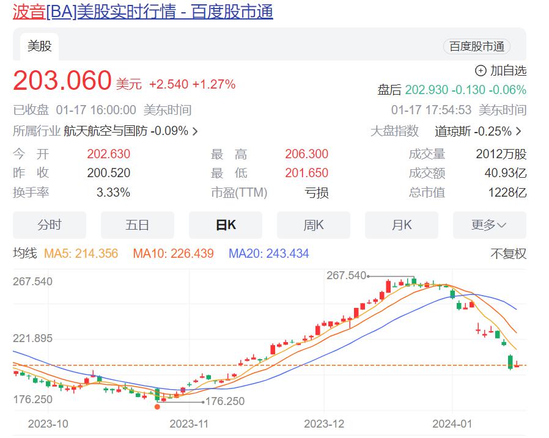Click the 2023-12 date axis label

pyautogui.click(x=324, y=424)
